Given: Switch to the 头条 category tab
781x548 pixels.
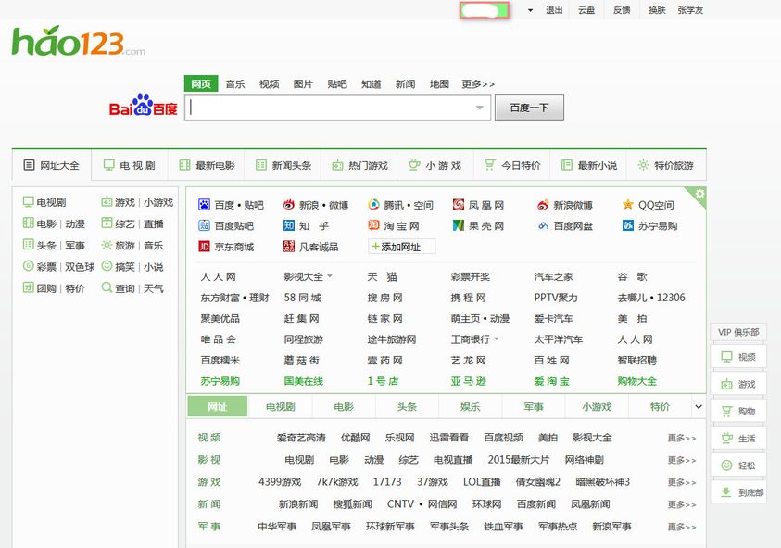Looking at the screenshot, I should [407, 407].
